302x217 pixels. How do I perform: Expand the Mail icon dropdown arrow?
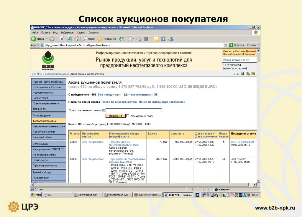pos(134,39)
